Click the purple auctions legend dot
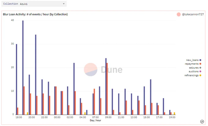 click(200, 71)
